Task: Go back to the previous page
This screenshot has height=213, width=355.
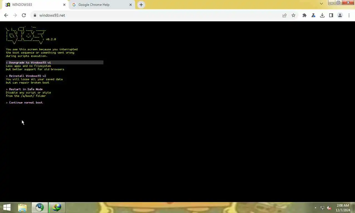Action: 6,15
